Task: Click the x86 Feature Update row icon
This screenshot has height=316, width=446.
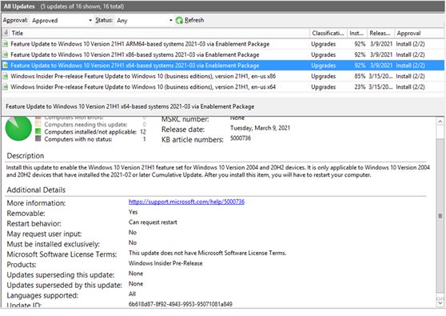Action: tap(6, 54)
